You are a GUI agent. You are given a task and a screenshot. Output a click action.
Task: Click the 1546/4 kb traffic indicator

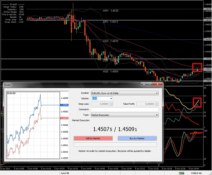pos(196,173)
